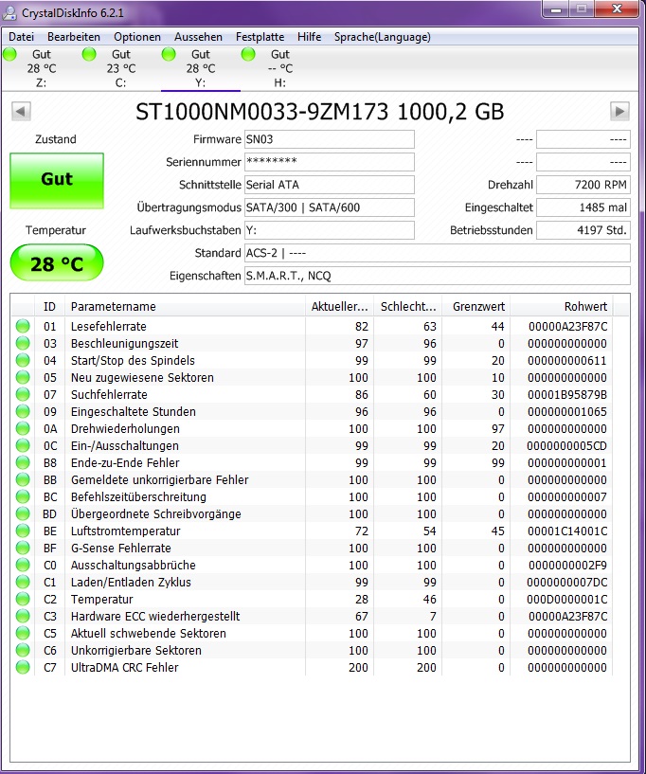
Task: Select raw value 0000000005CD of Ein-/Ausschaltungen
Action: tap(567, 445)
